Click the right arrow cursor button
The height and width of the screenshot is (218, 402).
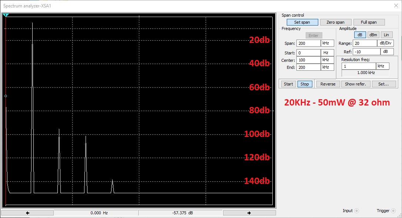[x=249, y=213]
